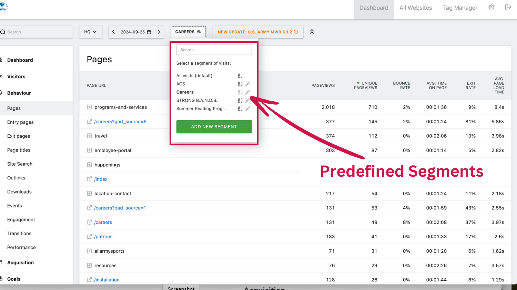This screenshot has width=517, height=290.
Task: Select the Summer Reading Program segment
Action: 202,109
